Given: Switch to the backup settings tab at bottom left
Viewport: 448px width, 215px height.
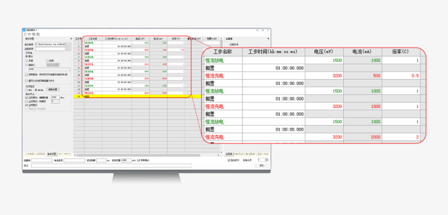Looking at the screenshot, I should pyautogui.click(x=52, y=154).
